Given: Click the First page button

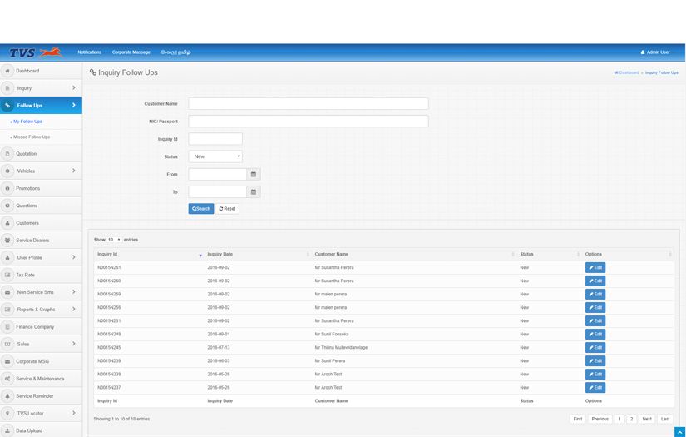Looking at the screenshot, I should pyautogui.click(x=578, y=419).
